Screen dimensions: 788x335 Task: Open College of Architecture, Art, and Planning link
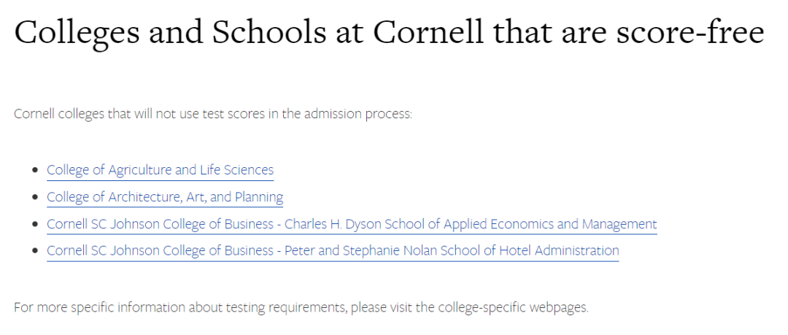tap(165, 196)
